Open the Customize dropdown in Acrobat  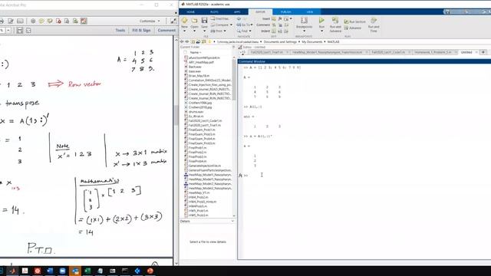[150, 21]
